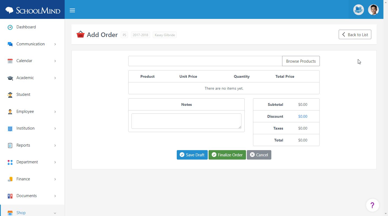Screen dimensions: 388x216
Task: Expand the Reports section
Action: pyautogui.click(x=55, y=145)
